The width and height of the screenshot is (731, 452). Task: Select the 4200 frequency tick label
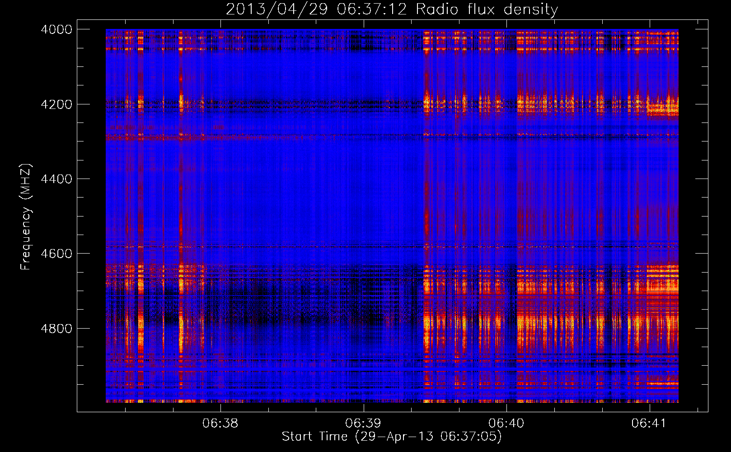pyautogui.click(x=56, y=104)
